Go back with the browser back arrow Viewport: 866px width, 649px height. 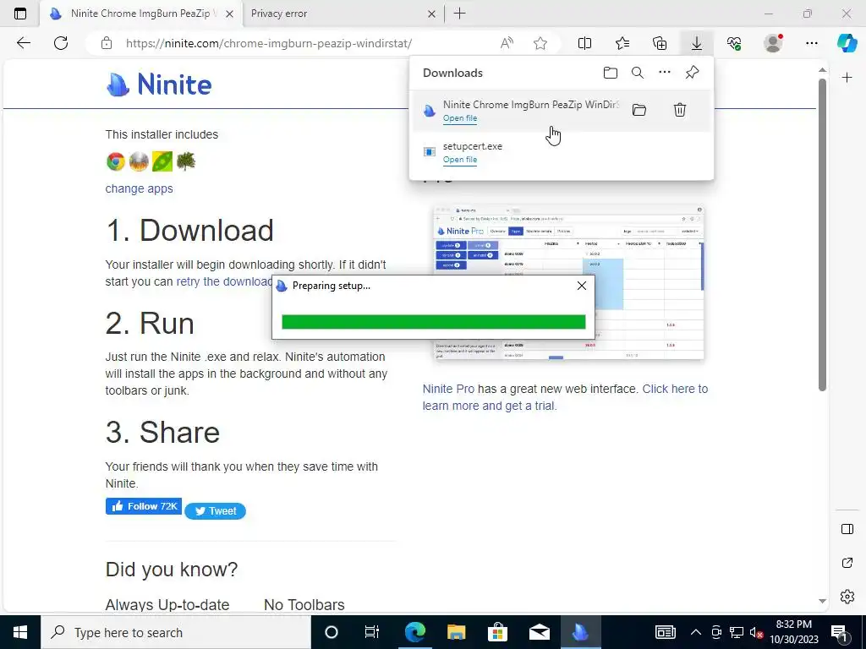(x=23, y=43)
